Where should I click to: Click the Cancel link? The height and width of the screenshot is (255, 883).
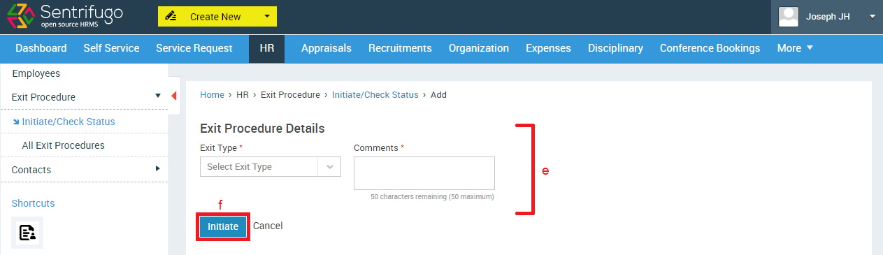tap(268, 226)
